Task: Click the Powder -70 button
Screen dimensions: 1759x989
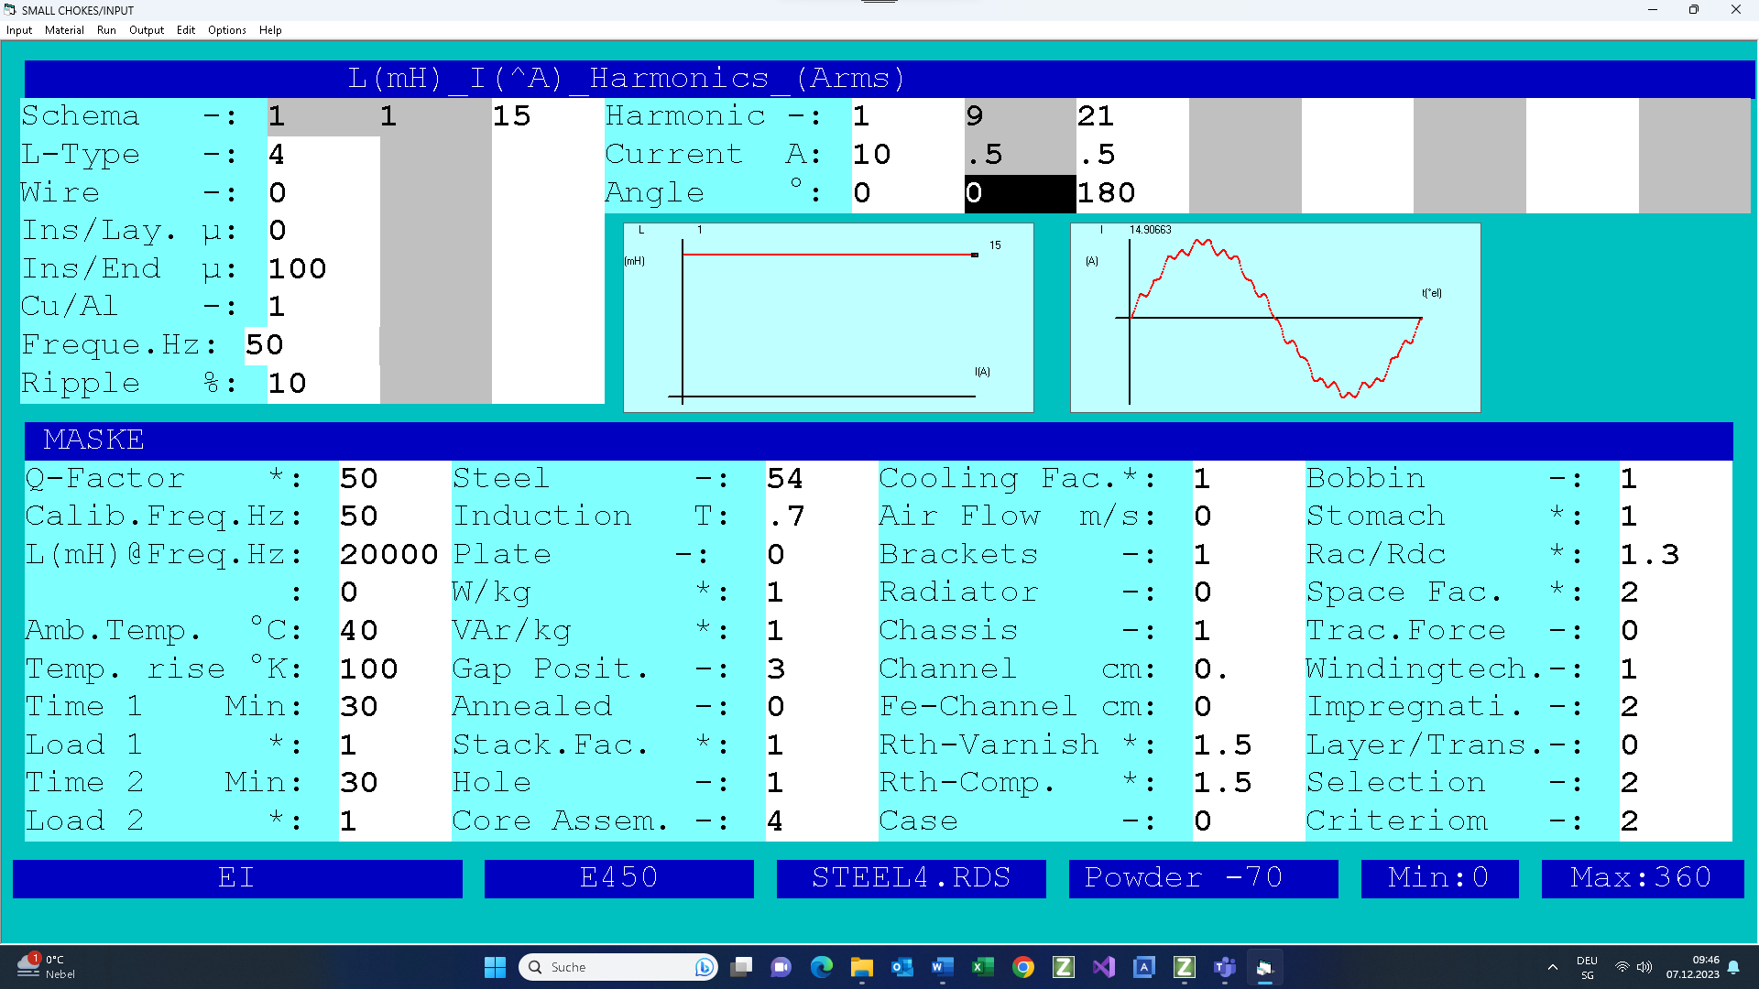Action: coord(1203,878)
